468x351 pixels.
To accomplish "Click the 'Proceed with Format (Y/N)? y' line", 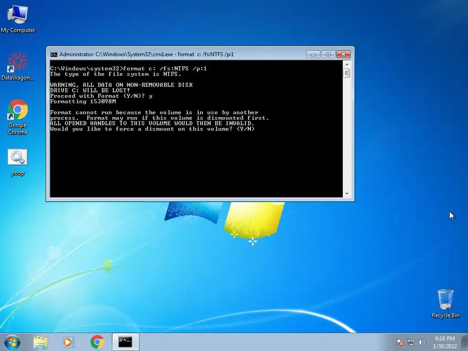I will (101, 96).
